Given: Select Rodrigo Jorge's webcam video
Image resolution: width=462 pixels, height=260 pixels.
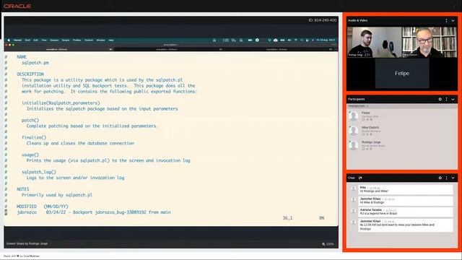Looking at the screenshot, I should (375, 42).
